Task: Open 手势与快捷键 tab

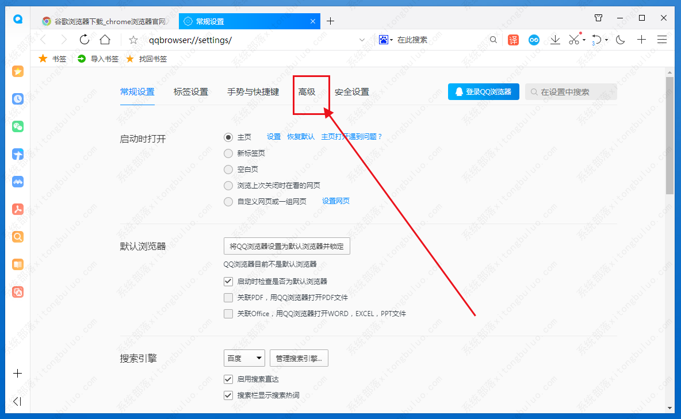Action: (253, 91)
